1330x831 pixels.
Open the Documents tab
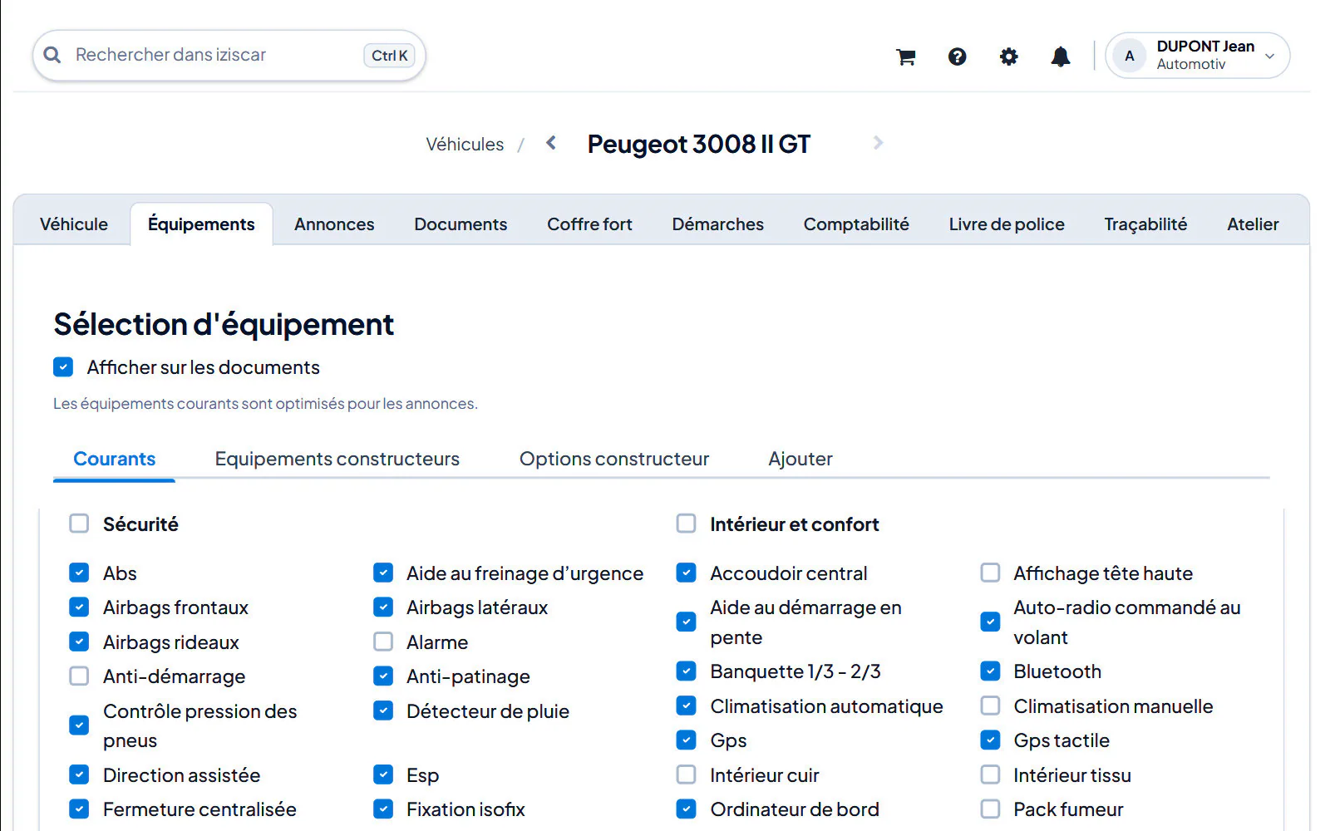[x=461, y=224]
